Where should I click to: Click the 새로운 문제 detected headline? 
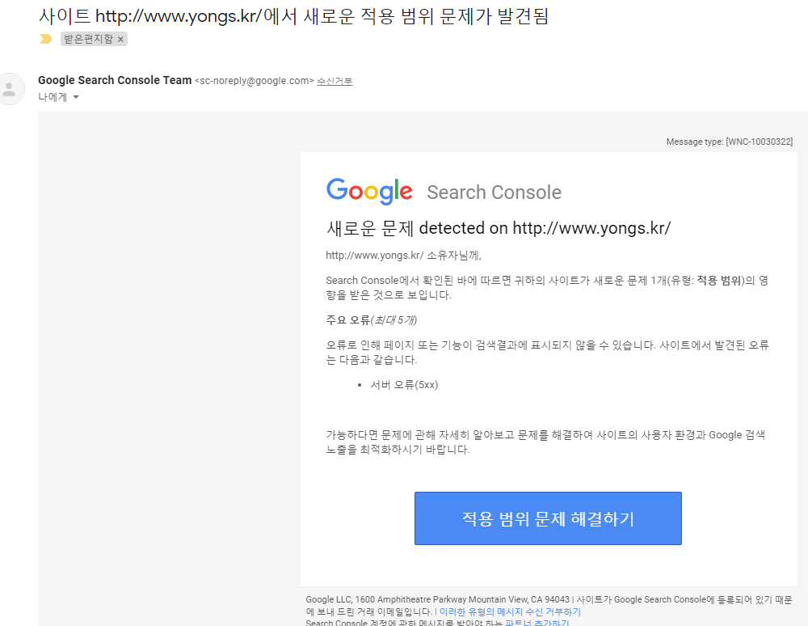[x=499, y=227]
